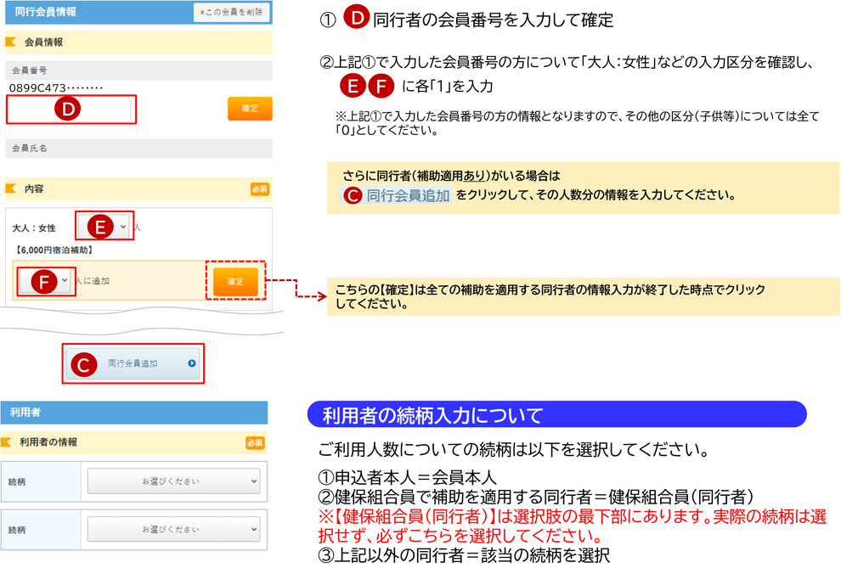Click the xこの会員を削除 button
This screenshot has width=841, height=568.
(232, 13)
